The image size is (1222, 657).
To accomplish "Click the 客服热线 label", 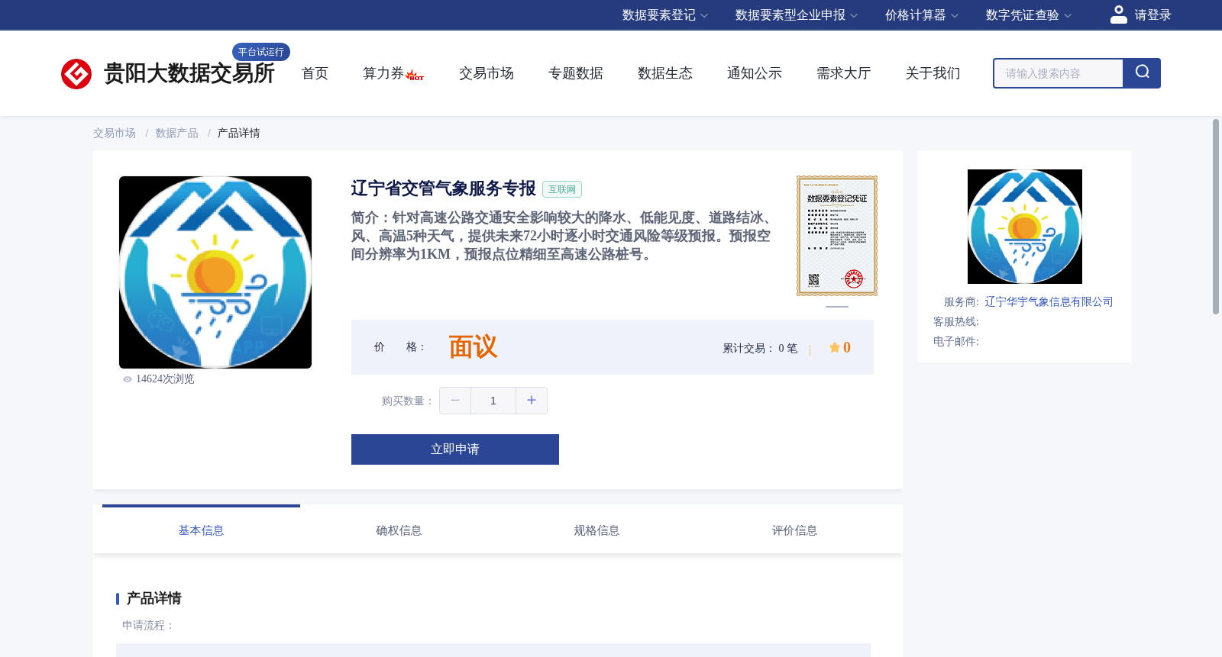I will [956, 322].
